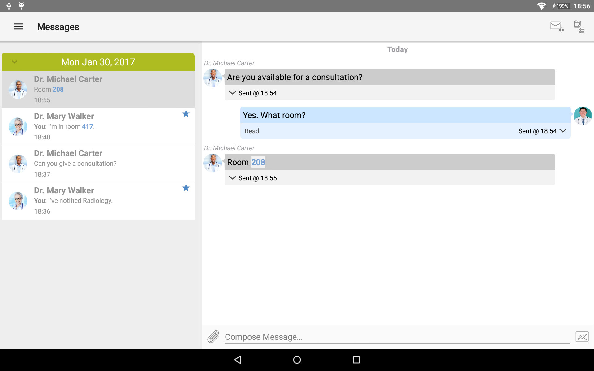Tap the send message envelope icon
The height and width of the screenshot is (371, 594).
click(x=582, y=337)
